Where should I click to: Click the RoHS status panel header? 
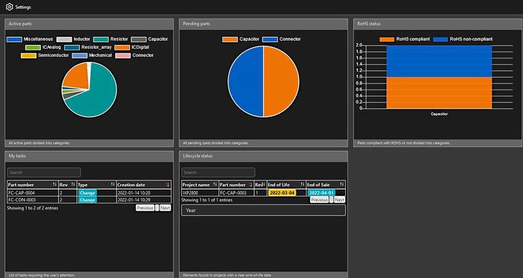click(437, 24)
